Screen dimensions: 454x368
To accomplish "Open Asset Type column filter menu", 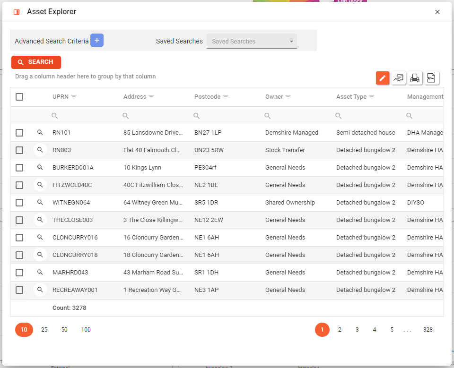I will [x=372, y=97].
